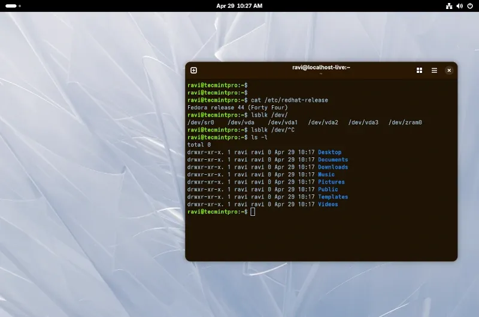The width and height of the screenshot is (479, 317).
Task: Click the Desktop directory name
Action: [x=330, y=152]
